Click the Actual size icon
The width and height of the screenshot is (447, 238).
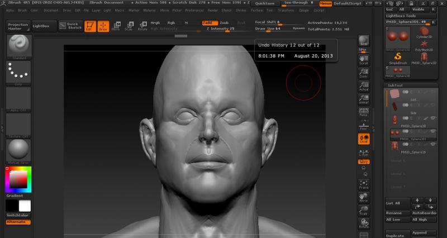[364, 86]
